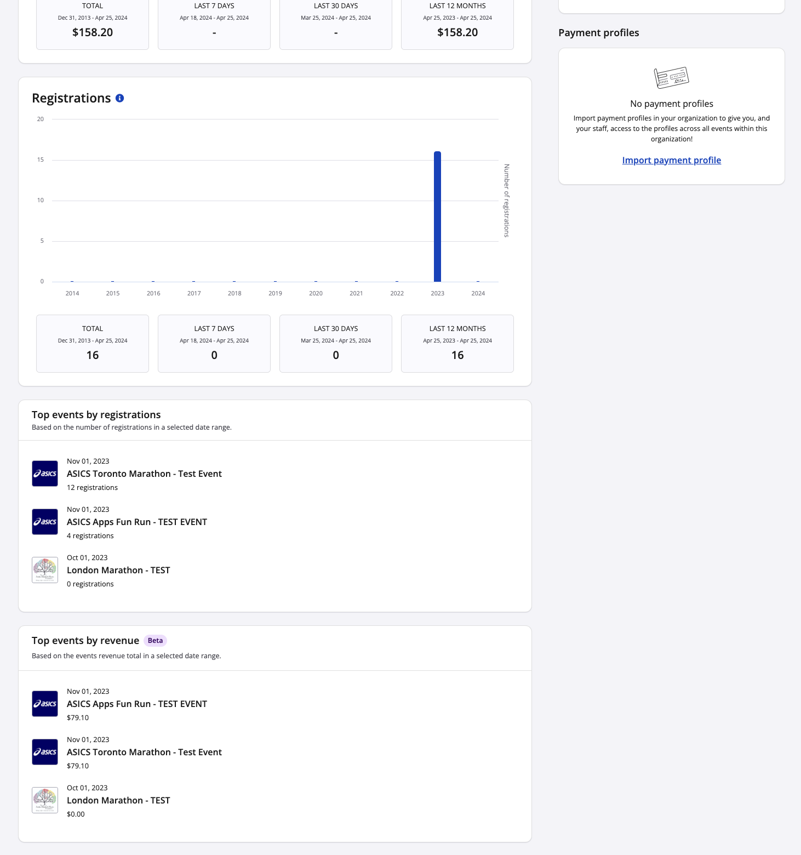Click the Registrations info icon

(x=120, y=98)
